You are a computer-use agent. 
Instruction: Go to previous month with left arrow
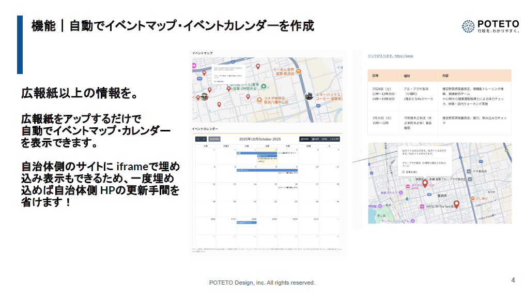198,139
